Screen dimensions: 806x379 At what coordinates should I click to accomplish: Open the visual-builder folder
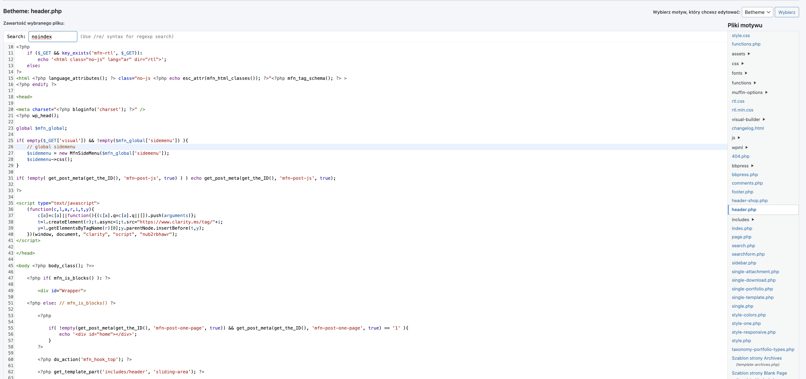pos(748,119)
